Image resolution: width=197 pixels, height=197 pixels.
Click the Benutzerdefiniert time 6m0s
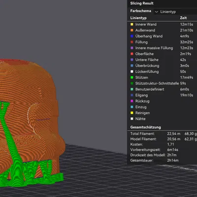[185, 89]
